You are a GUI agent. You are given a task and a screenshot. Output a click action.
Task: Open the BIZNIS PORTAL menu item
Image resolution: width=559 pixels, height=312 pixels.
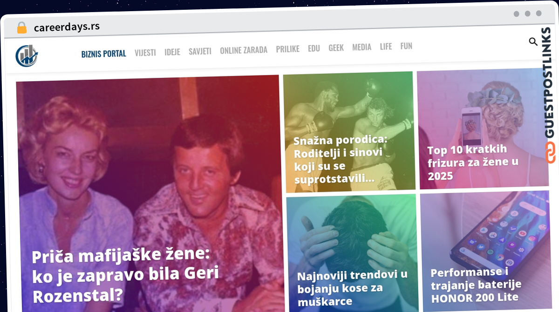click(103, 54)
